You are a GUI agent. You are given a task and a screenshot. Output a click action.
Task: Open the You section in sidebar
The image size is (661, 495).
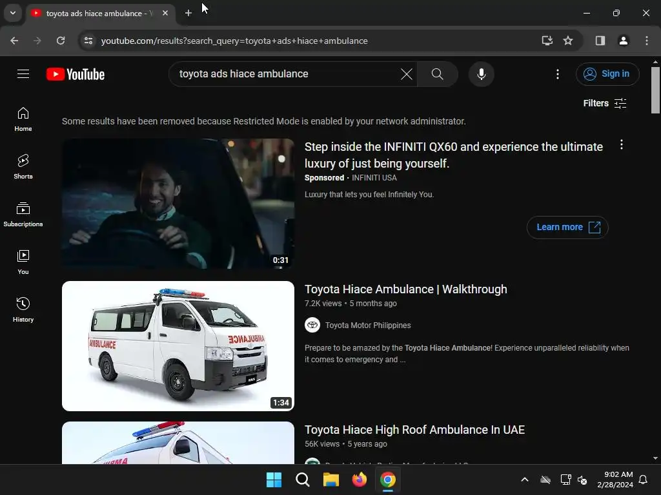tap(23, 262)
